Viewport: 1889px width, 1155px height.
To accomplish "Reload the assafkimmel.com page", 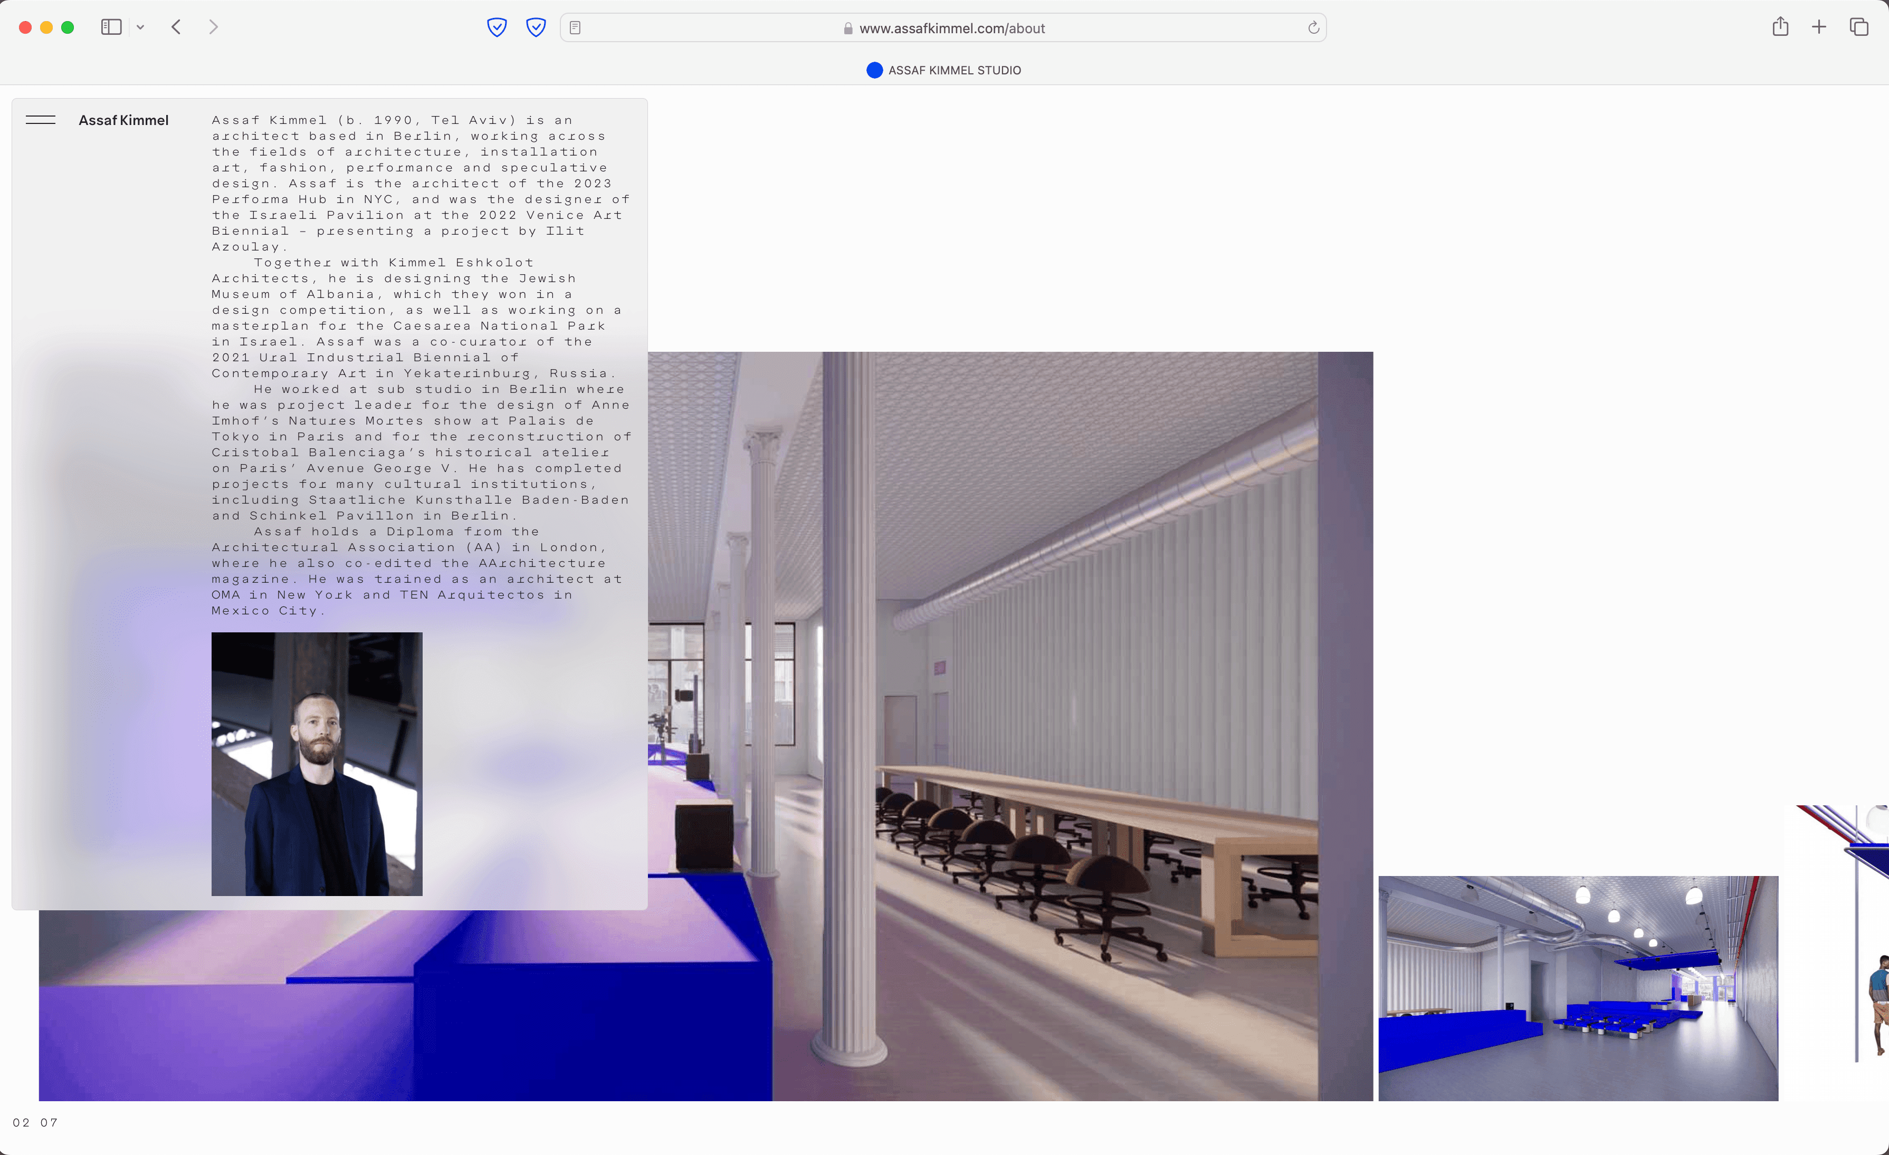I will coord(1313,27).
